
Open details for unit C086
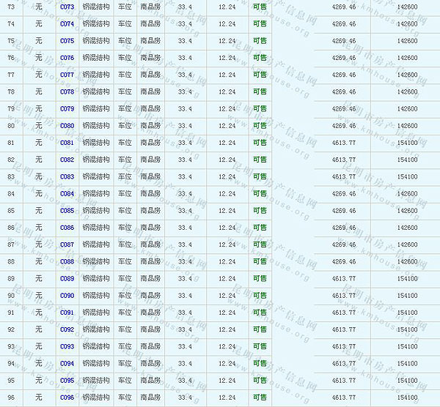[67, 228]
